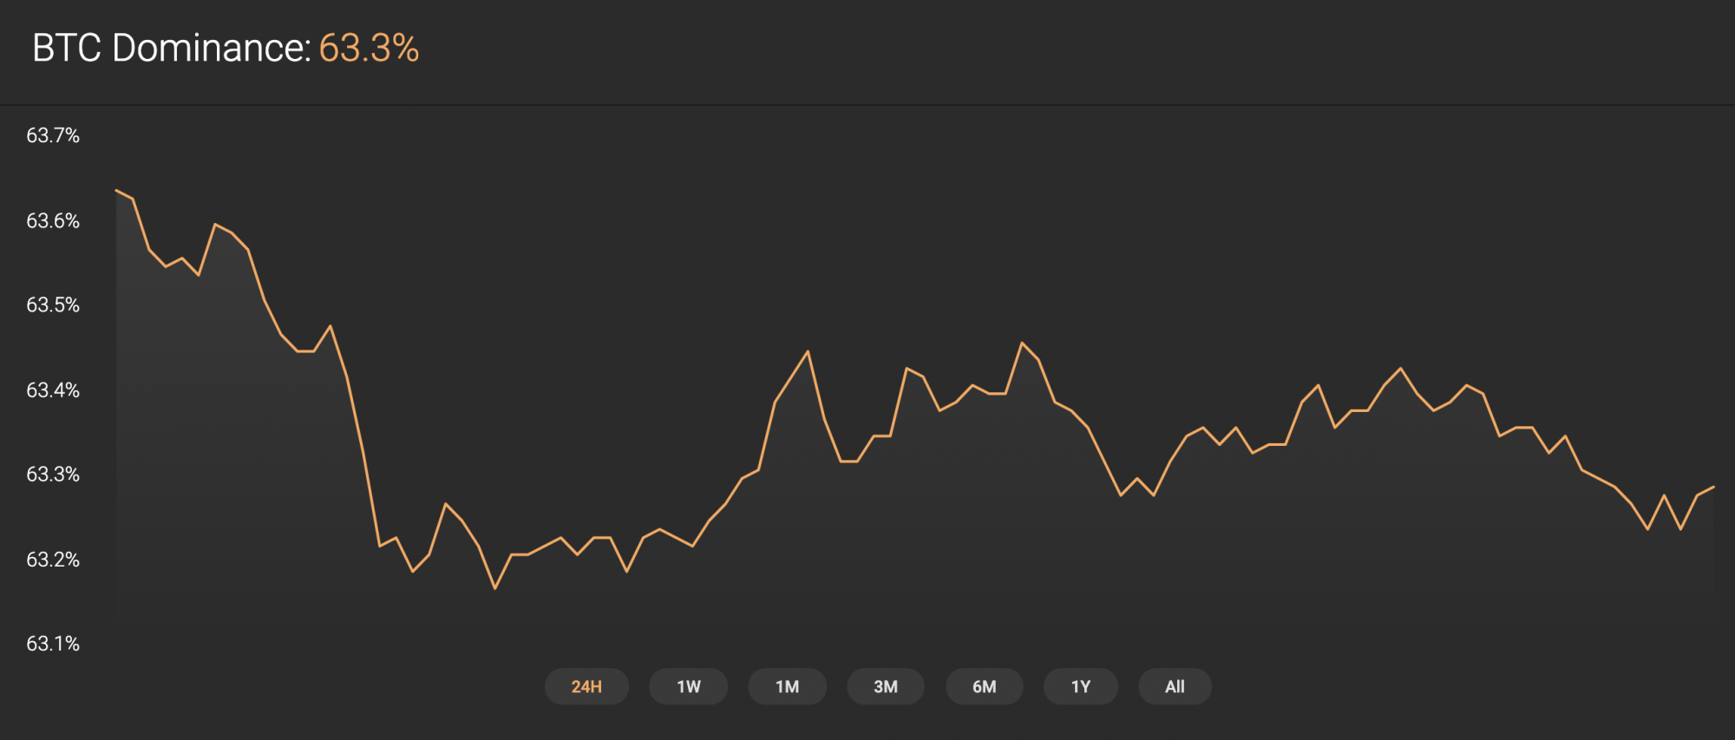This screenshot has height=740, width=1735.
Task: Click the BTC Dominance title
Action: tap(172, 48)
